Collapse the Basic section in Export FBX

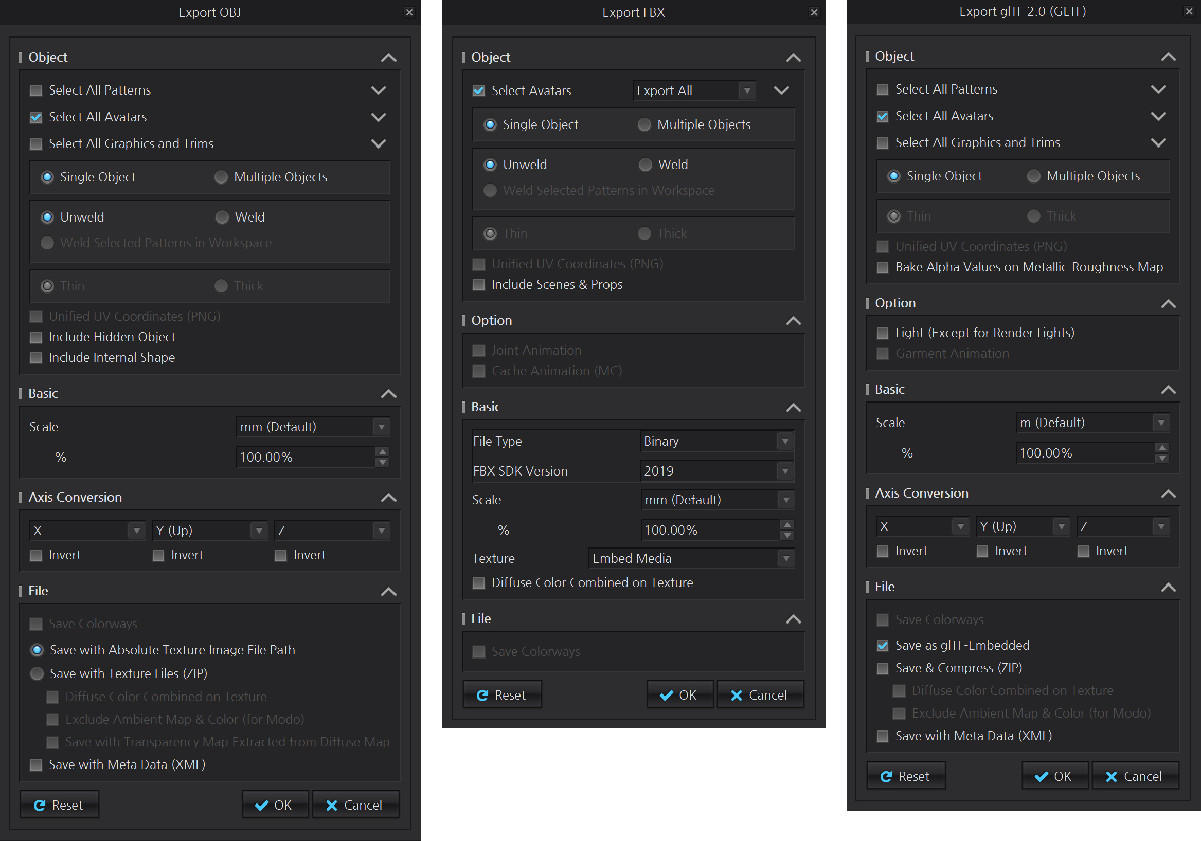click(x=794, y=407)
